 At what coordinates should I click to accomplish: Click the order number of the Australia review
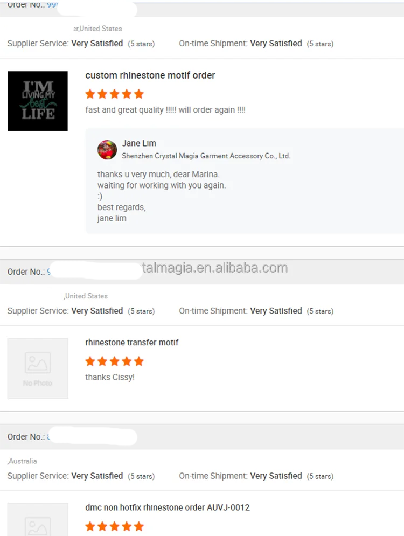click(48, 437)
